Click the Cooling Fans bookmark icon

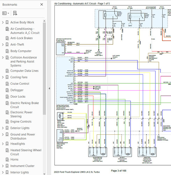[x=7, y=77]
